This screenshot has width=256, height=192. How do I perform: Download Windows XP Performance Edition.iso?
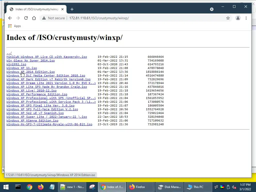(x=37, y=94)
